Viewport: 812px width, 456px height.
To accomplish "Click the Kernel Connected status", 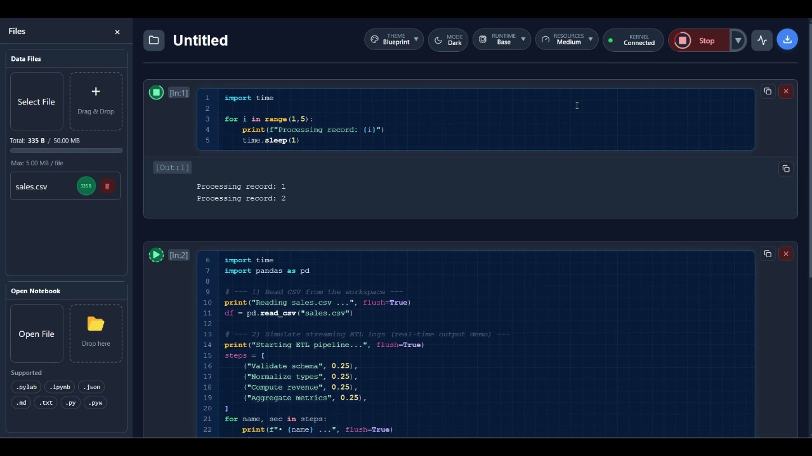I will click(x=633, y=40).
